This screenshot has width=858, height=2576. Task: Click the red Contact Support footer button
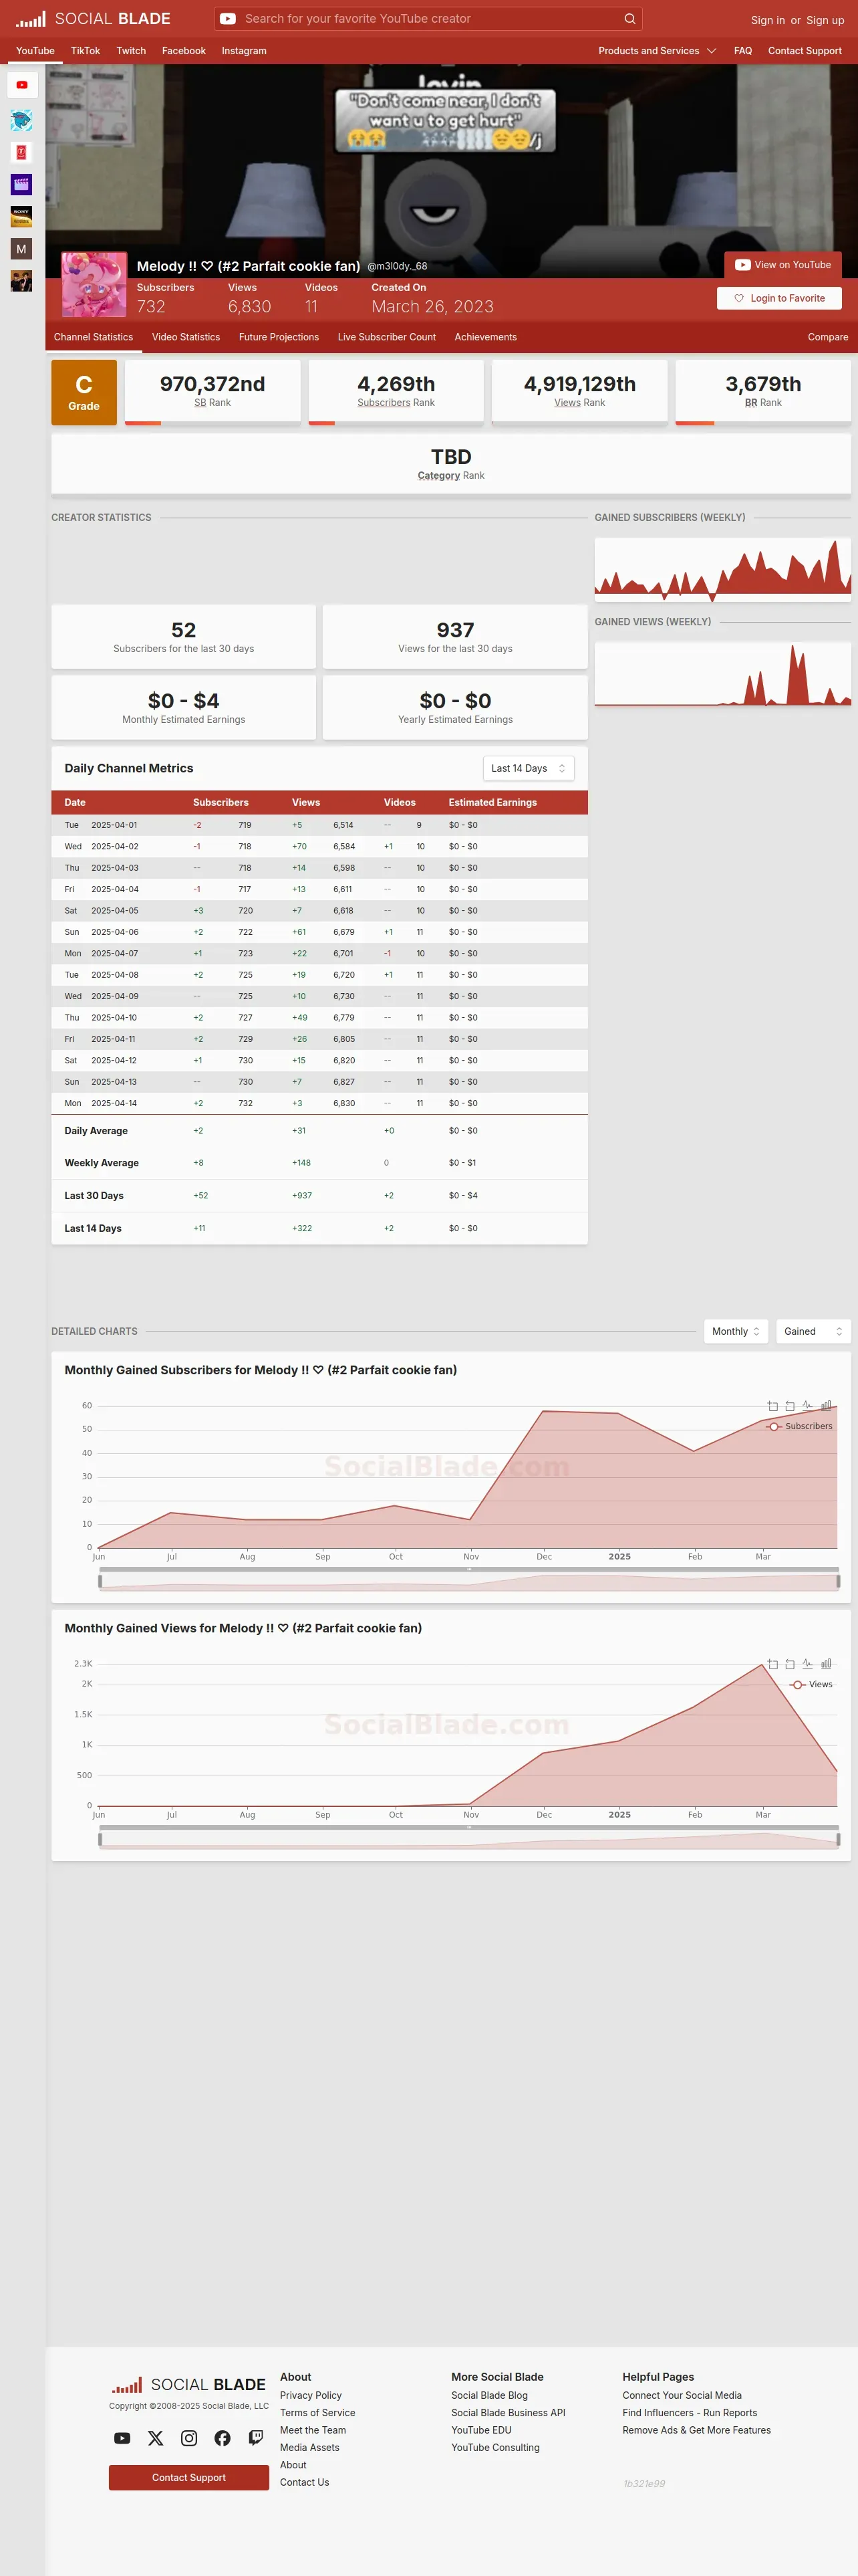click(189, 2477)
